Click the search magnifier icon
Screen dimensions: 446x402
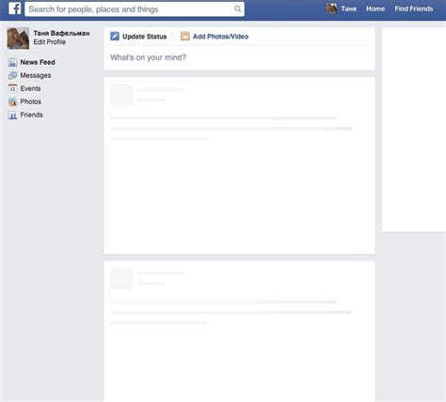pos(238,8)
